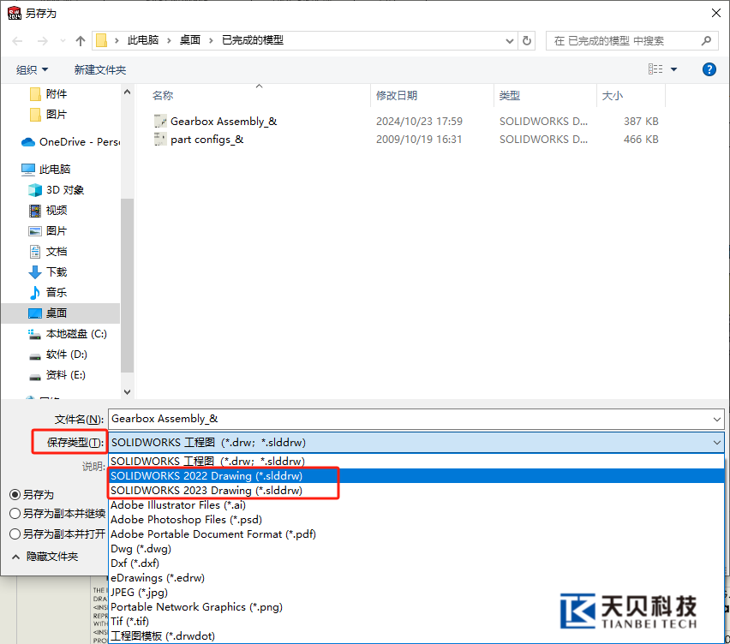The image size is (730, 644).
Task: Create a new folder with 新建文件夹
Action: [100, 70]
